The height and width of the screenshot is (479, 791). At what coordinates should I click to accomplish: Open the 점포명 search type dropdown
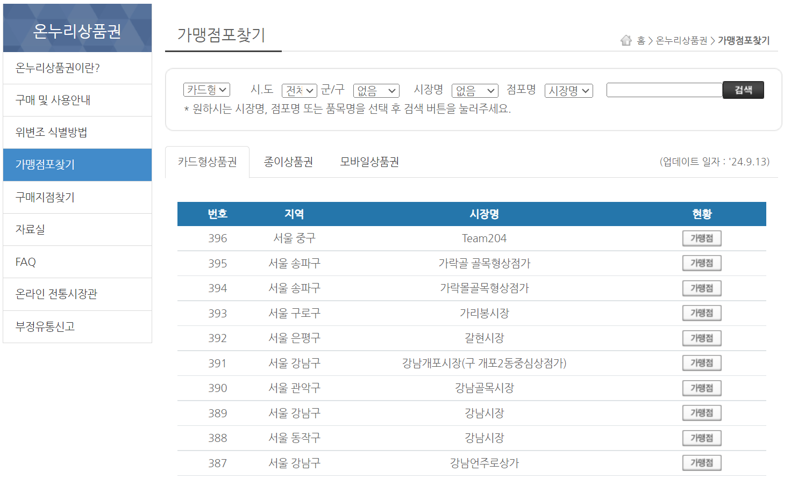coord(568,90)
